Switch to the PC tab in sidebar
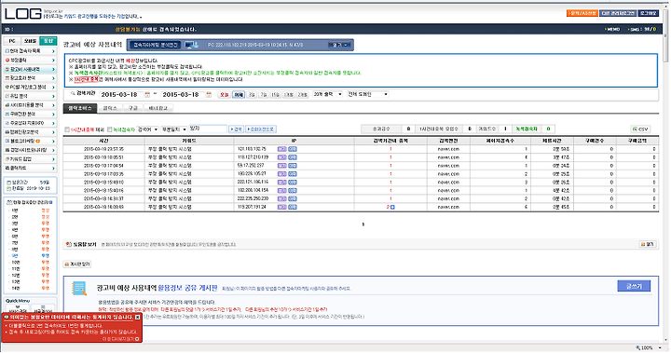The image size is (671, 353). [x=12, y=41]
